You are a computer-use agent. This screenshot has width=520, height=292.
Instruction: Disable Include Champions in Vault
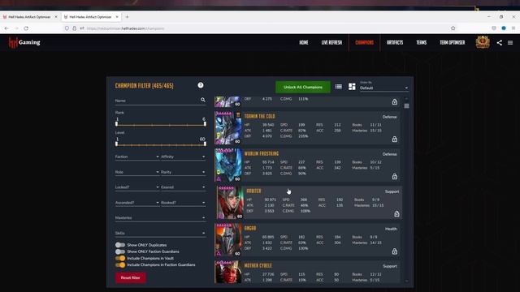click(x=120, y=258)
